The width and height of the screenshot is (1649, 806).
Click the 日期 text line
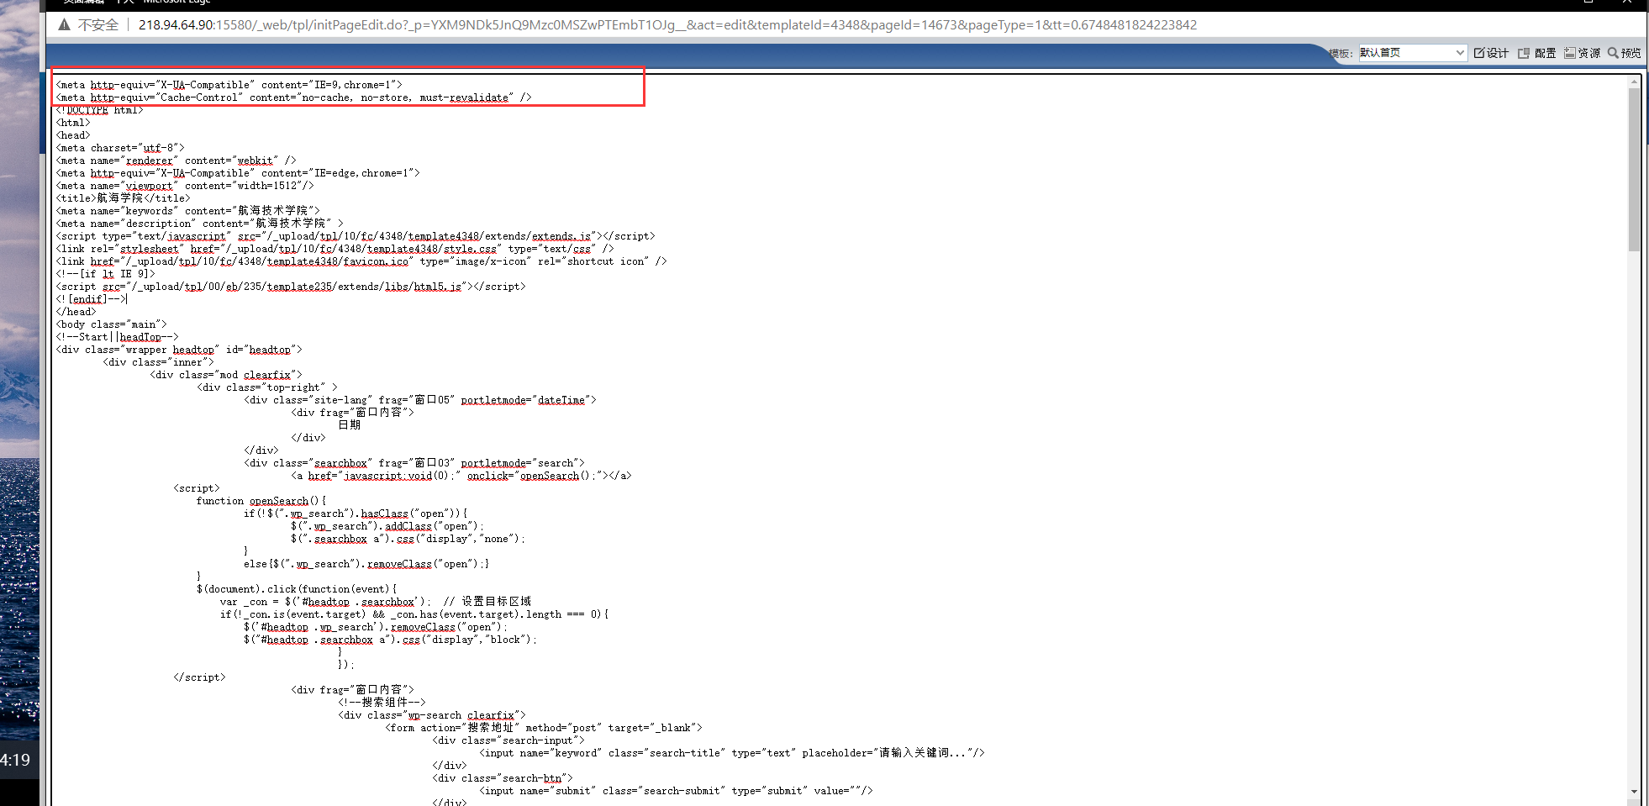[350, 425]
